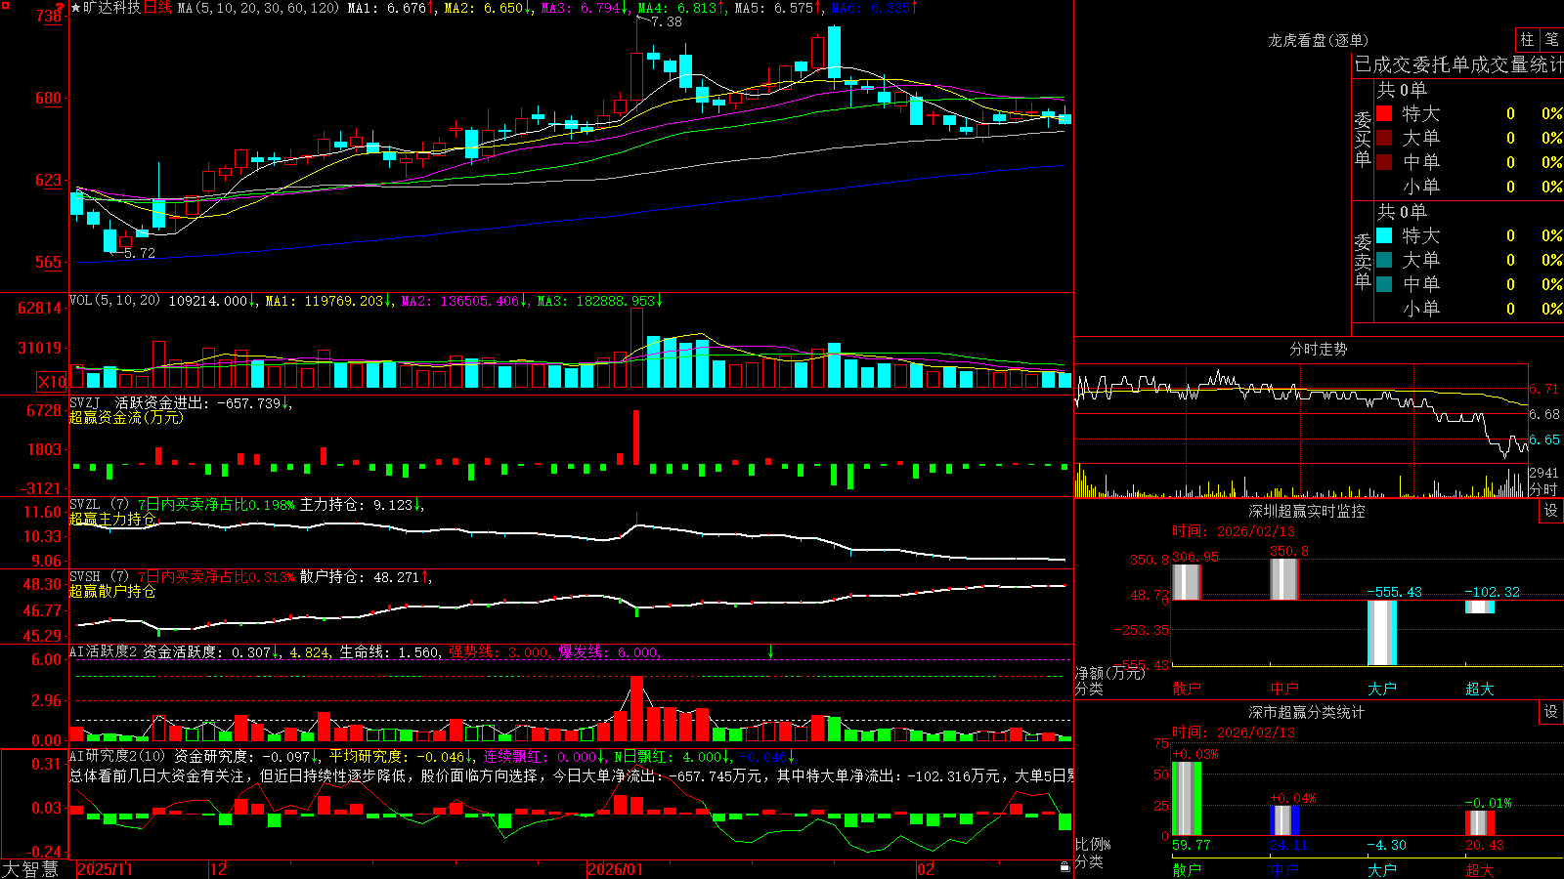Click the SVZL (7) indicator label
Screen dimensions: 1564x879
(x=99, y=504)
